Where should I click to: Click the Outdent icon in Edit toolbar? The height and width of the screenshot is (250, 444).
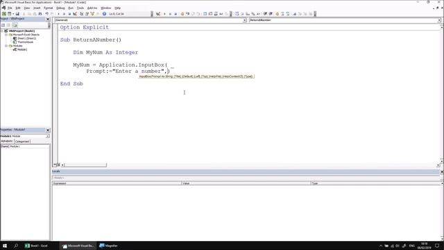(271, 14)
